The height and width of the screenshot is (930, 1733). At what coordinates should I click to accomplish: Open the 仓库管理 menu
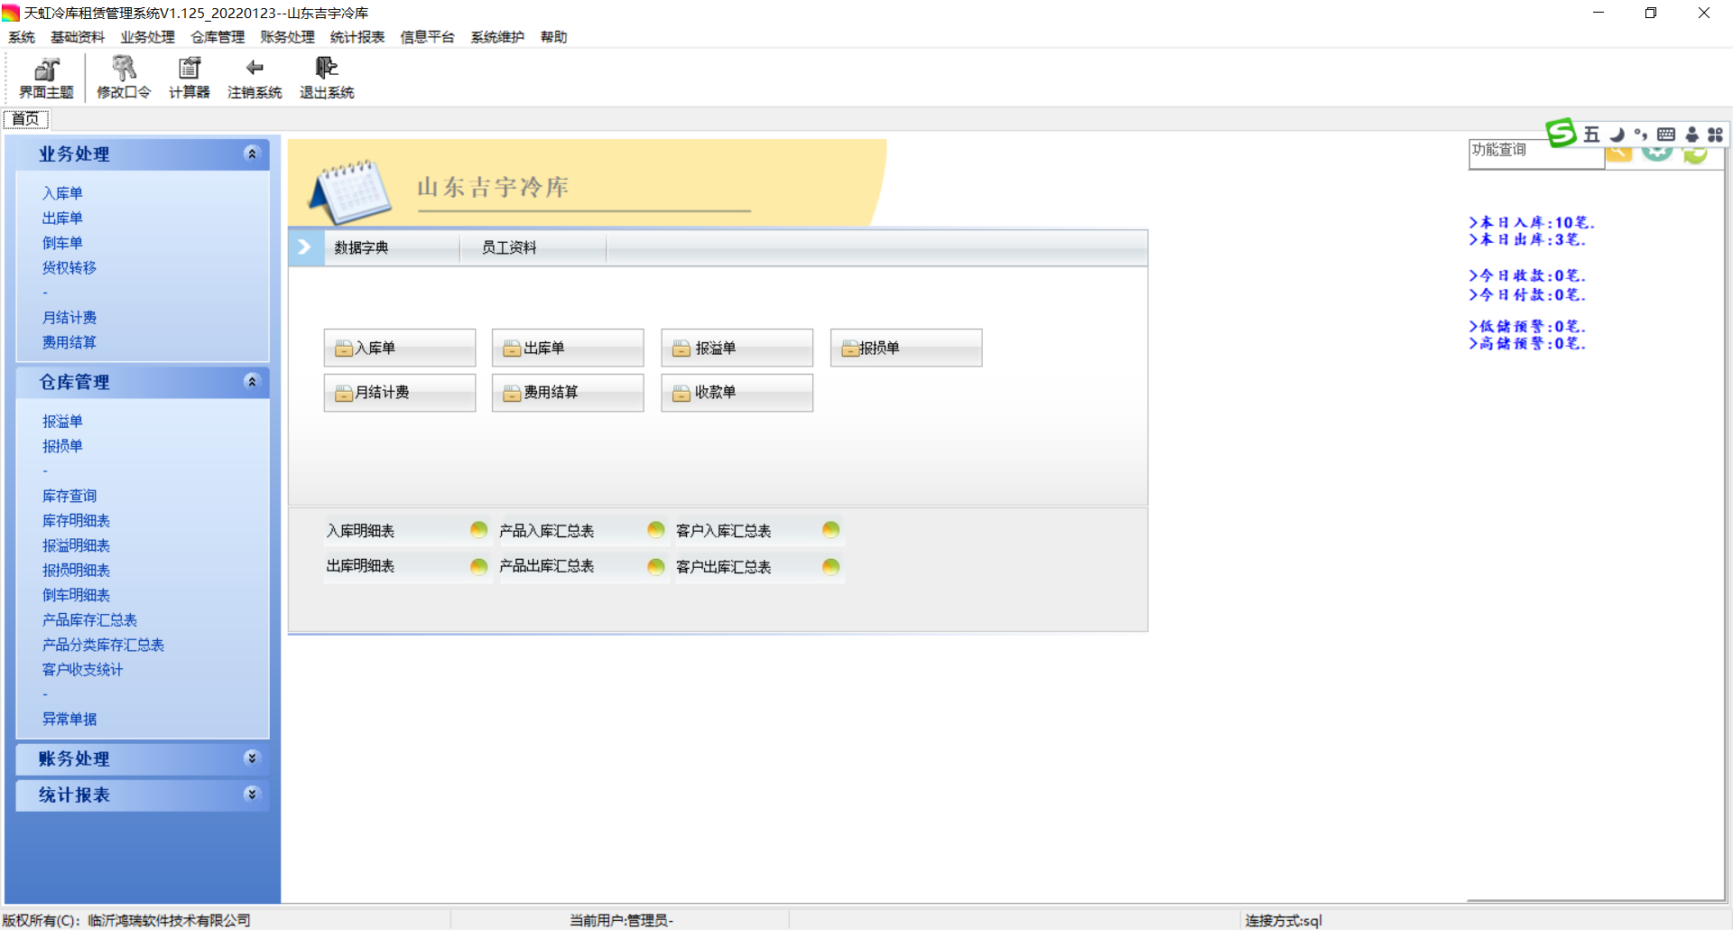[x=218, y=37]
